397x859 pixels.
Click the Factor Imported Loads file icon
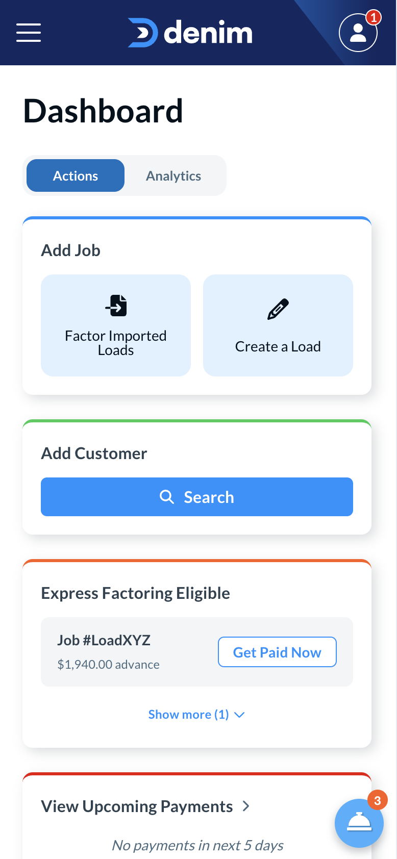116,306
